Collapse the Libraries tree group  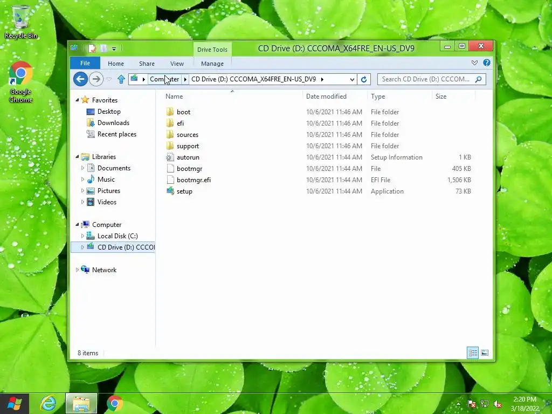77,157
